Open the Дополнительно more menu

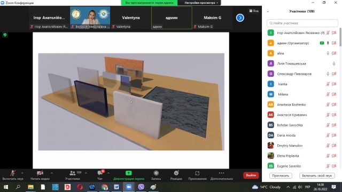[221, 175]
